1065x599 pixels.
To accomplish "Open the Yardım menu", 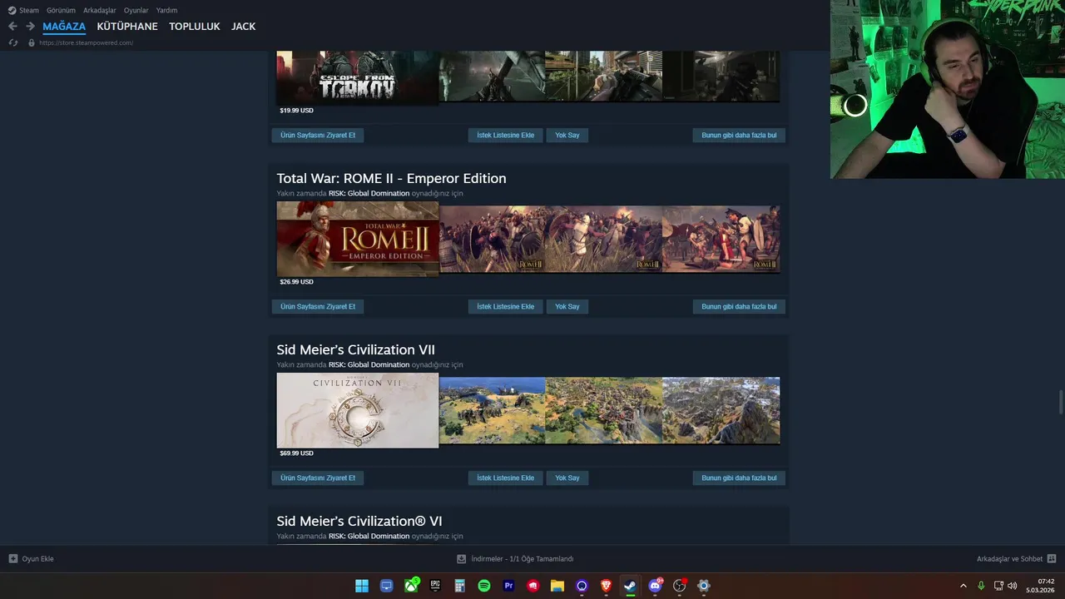I will [166, 10].
